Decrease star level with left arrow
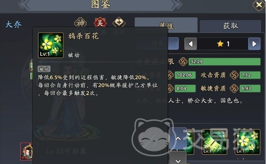 [190, 44]
